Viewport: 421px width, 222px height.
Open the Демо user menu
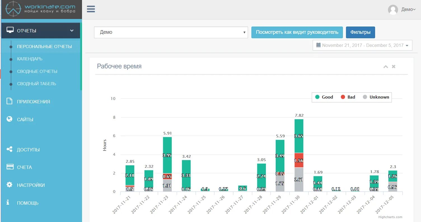click(408, 9)
